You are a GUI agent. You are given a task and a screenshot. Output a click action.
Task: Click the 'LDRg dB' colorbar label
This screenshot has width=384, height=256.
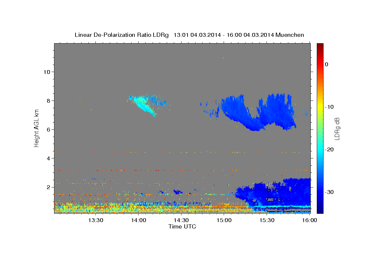click(x=337, y=129)
